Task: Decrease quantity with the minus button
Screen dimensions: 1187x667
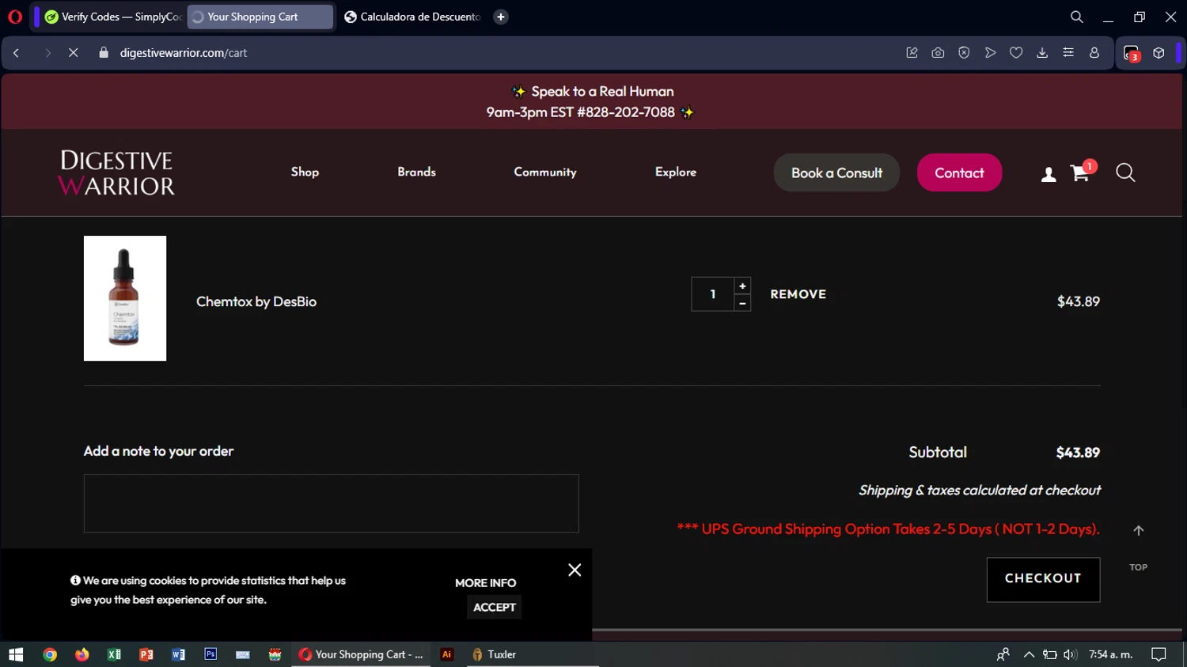Action: (742, 303)
